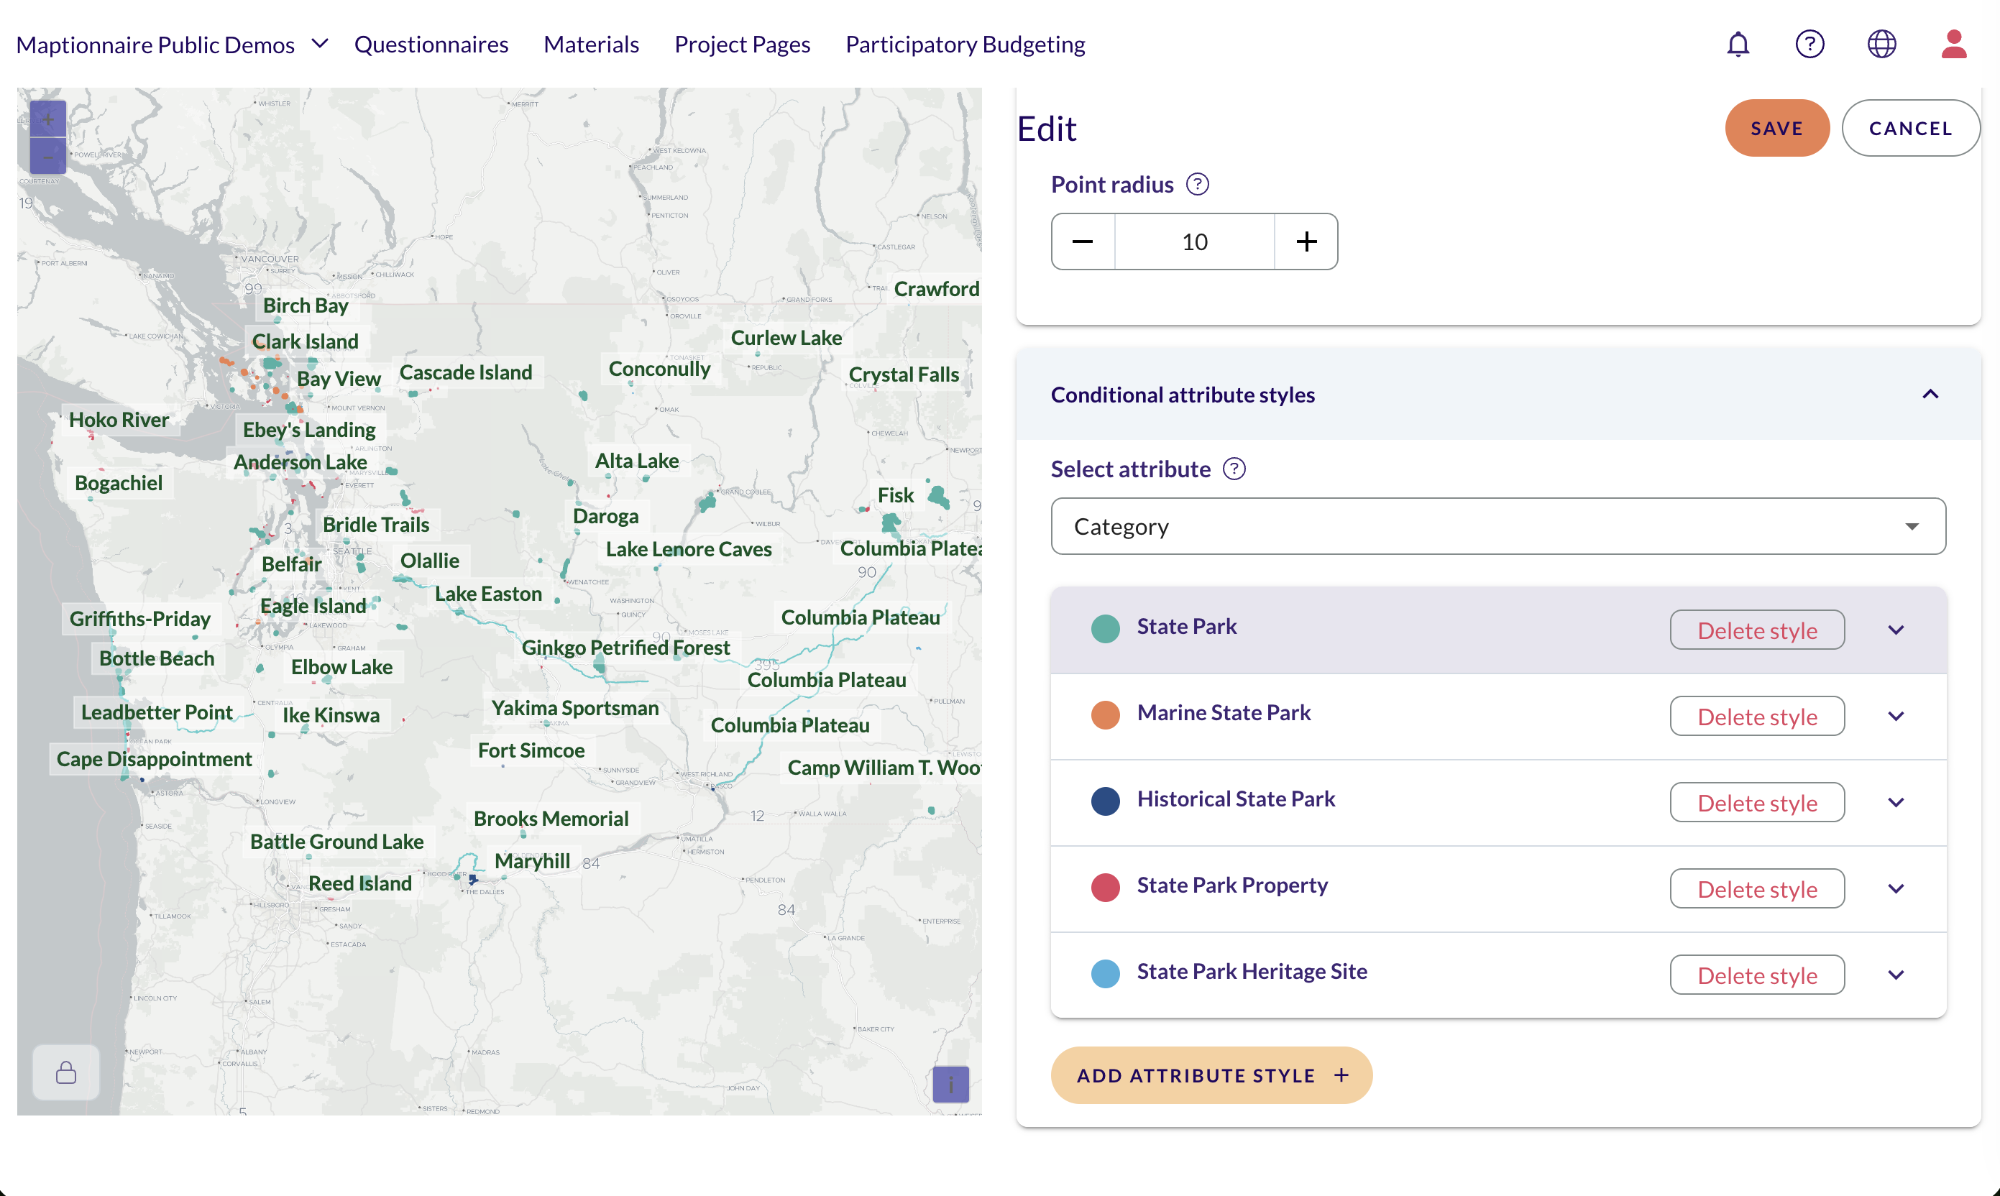Open the help question mark icon in header
This screenshot has width=2000, height=1196.
tap(1809, 45)
